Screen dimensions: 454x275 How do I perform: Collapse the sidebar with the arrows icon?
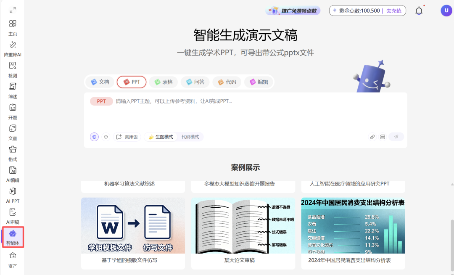coord(13,10)
